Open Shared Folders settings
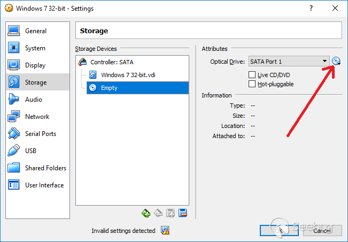Image resolution: width=348 pixels, height=242 pixels. (37, 168)
